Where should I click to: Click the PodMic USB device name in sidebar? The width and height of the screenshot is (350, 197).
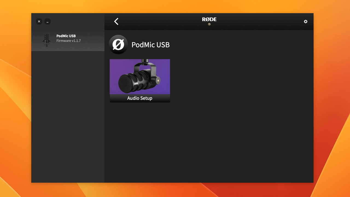[66, 36]
